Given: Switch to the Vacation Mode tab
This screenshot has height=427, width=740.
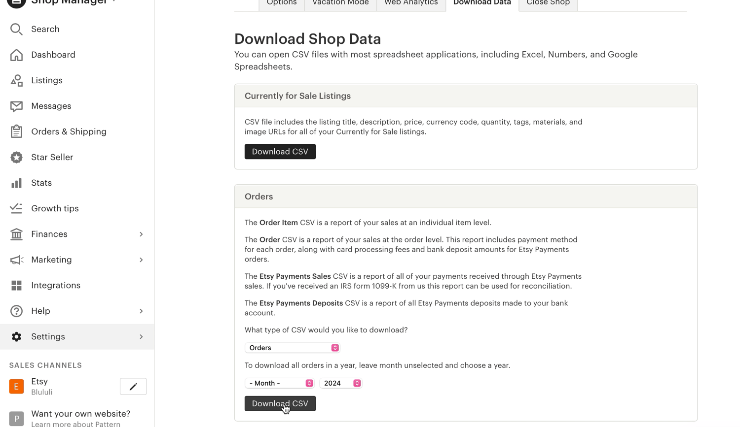Looking at the screenshot, I should (x=340, y=3).
